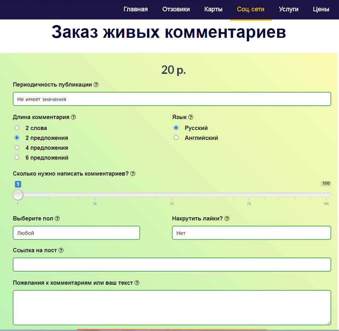This screenshot has height=331, width=339.
Task: Open the Услуги menu item
Action: click(288, 10)
